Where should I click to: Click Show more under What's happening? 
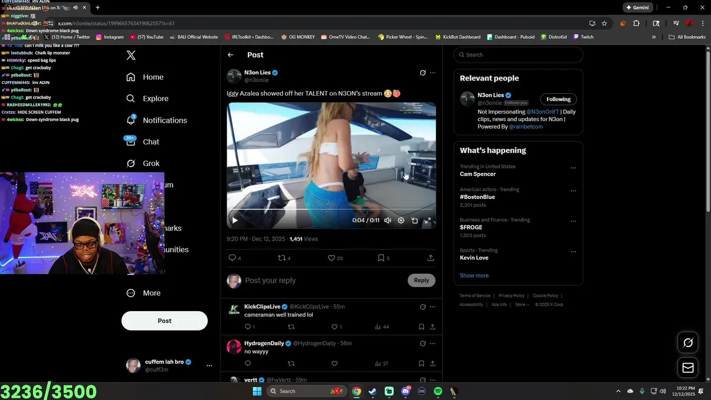[474, 276]
